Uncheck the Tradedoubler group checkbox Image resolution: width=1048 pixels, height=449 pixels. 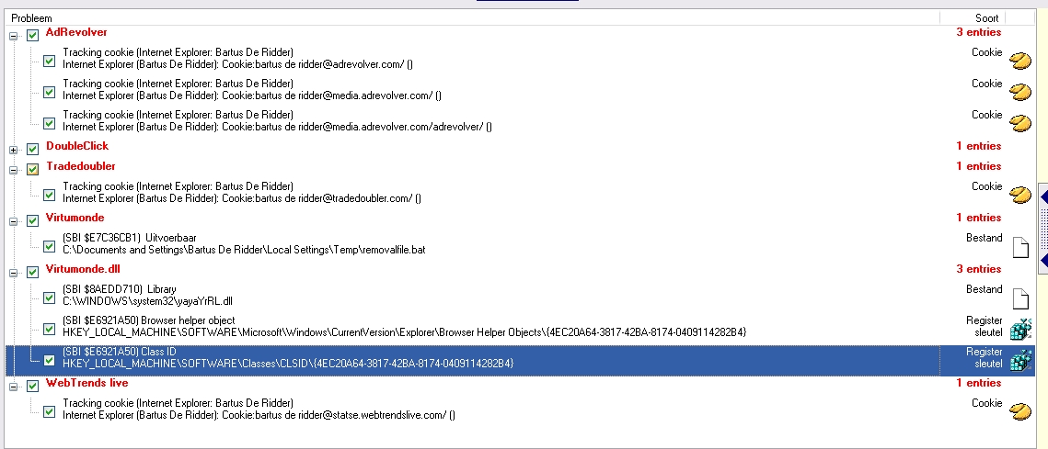32,169
